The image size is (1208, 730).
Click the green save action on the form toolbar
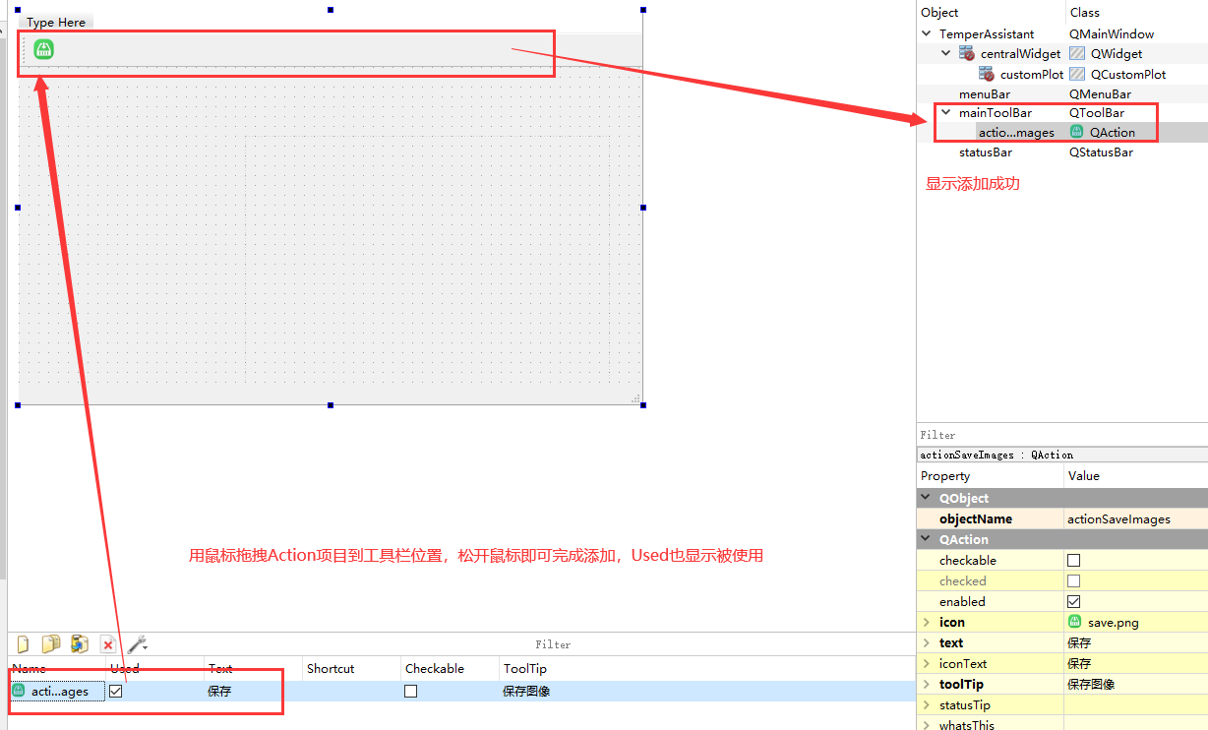[42, 49]
